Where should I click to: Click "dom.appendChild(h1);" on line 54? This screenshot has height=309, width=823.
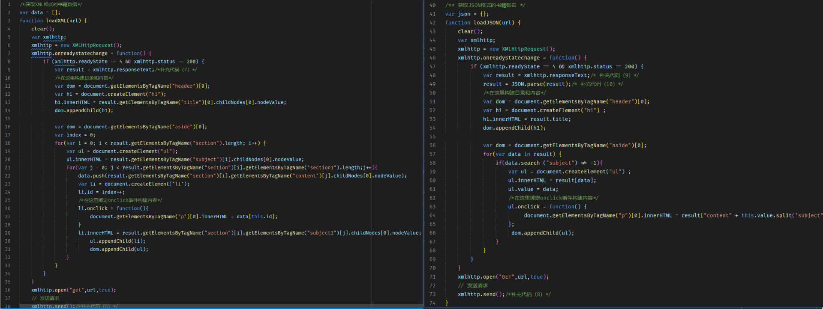tap(514, 128)
